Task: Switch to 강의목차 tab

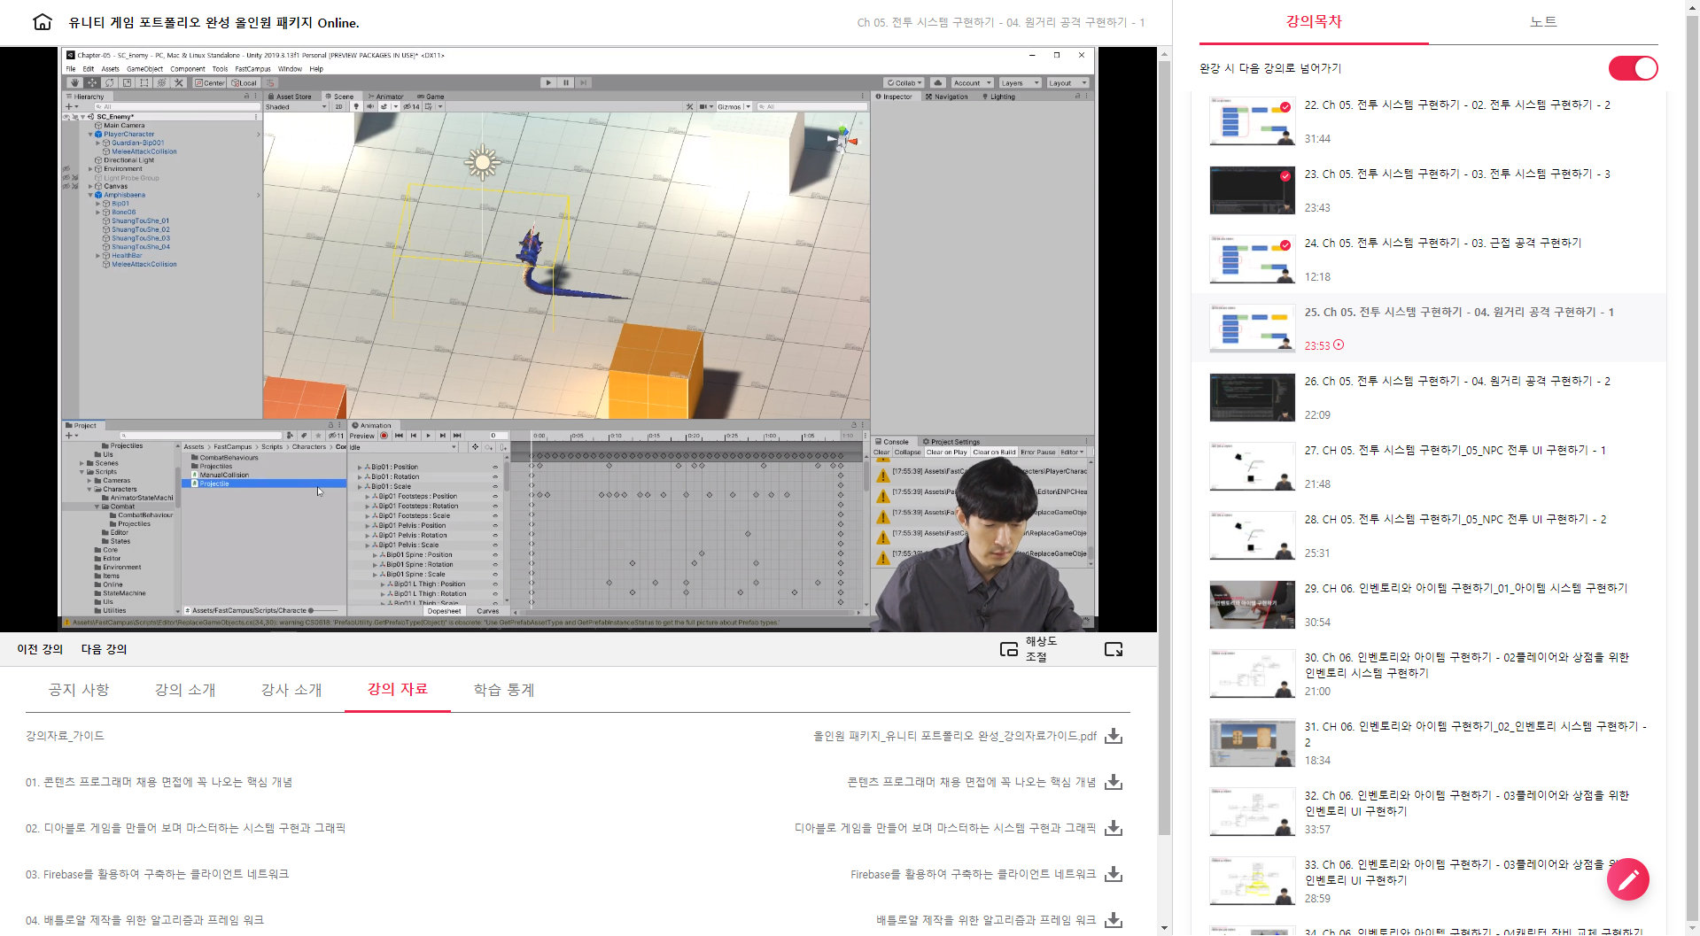Action: (x=1314, y=22)
